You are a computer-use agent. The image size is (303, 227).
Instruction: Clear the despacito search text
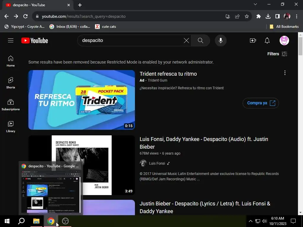point(186,40)
